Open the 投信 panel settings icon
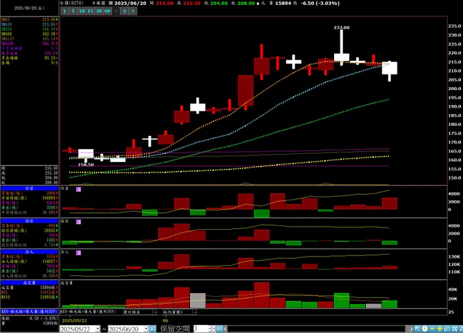Image resolution: width=463 pixels, height=333 pixels. click(x=79, y=222)
